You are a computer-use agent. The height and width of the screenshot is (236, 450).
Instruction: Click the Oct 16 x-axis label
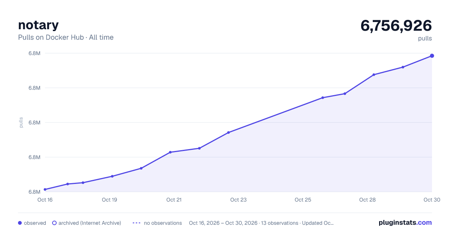(x=45, y=200)
